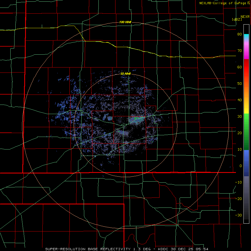Screen dimensions: 251x251
Task: Click the 50 NMI range ring label
Action: click(126, 74)
